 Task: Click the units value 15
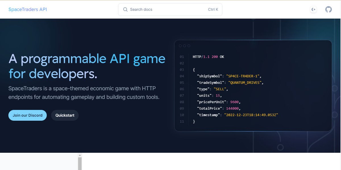point(218,95)
